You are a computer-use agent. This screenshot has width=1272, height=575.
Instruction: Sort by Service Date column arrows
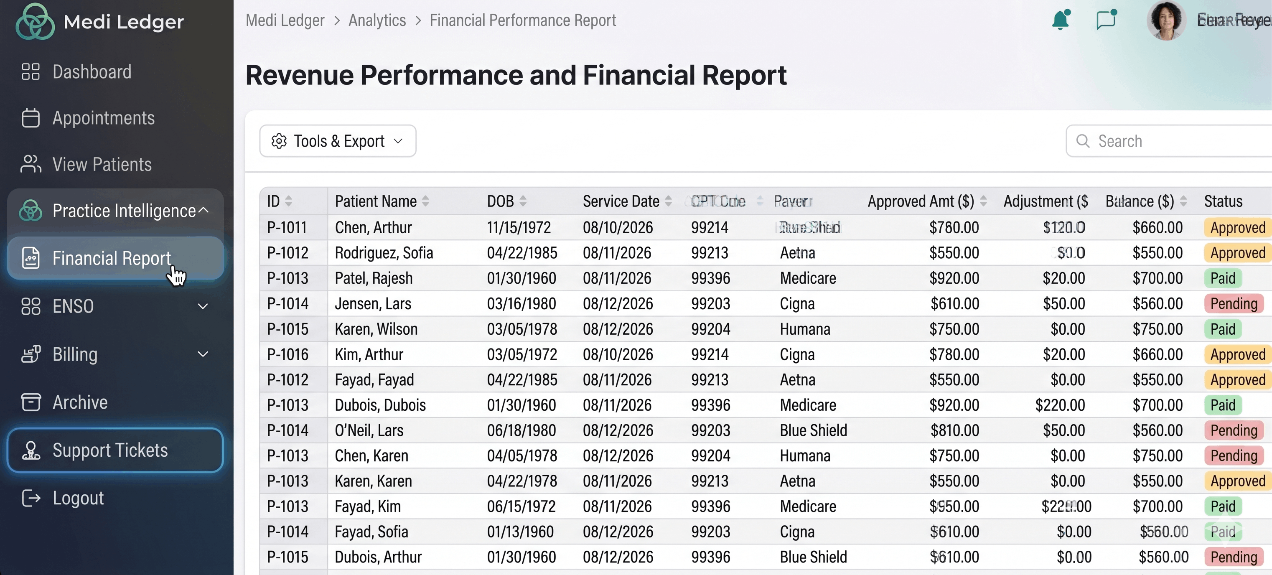668,201
